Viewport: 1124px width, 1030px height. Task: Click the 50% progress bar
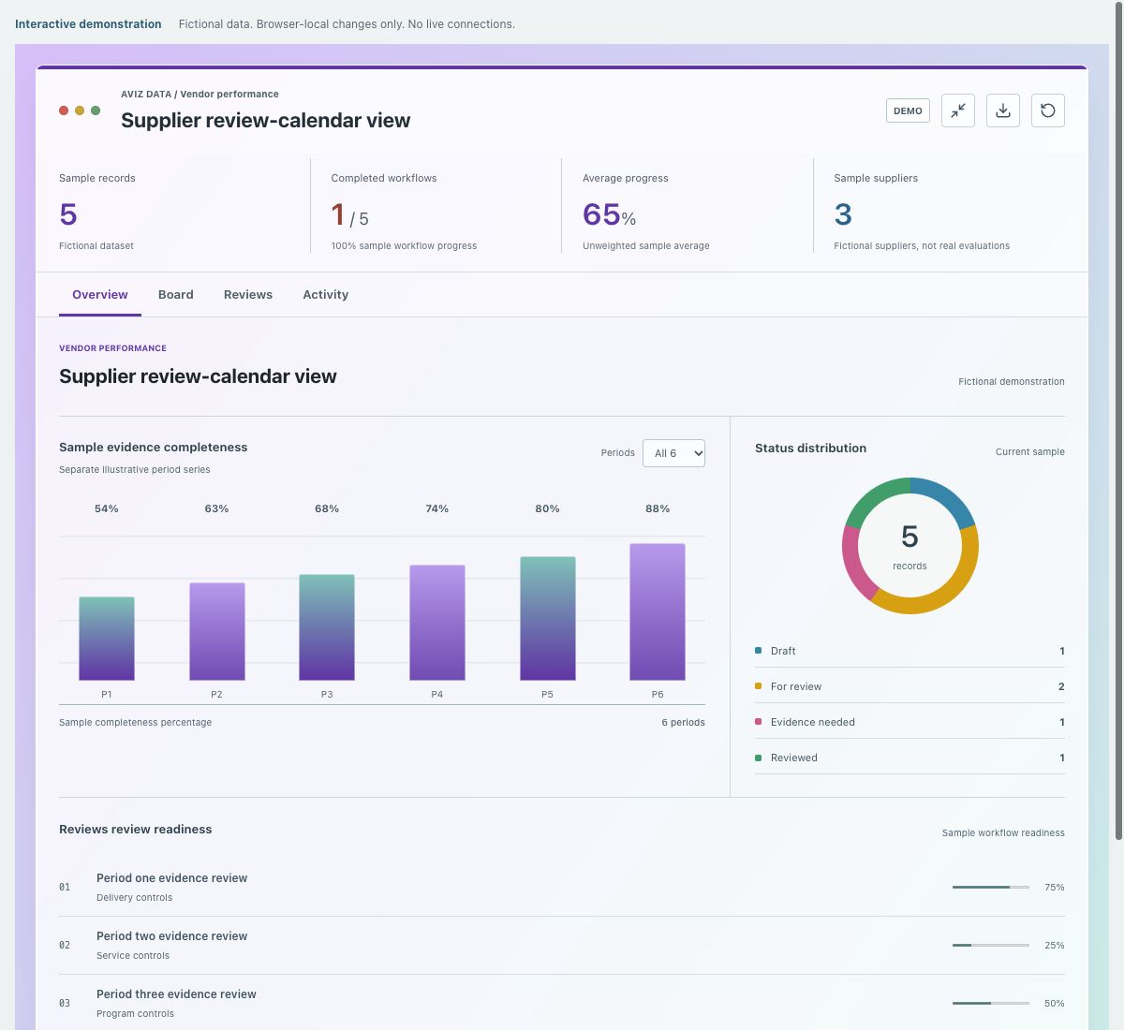click(x=991, y=1003)
